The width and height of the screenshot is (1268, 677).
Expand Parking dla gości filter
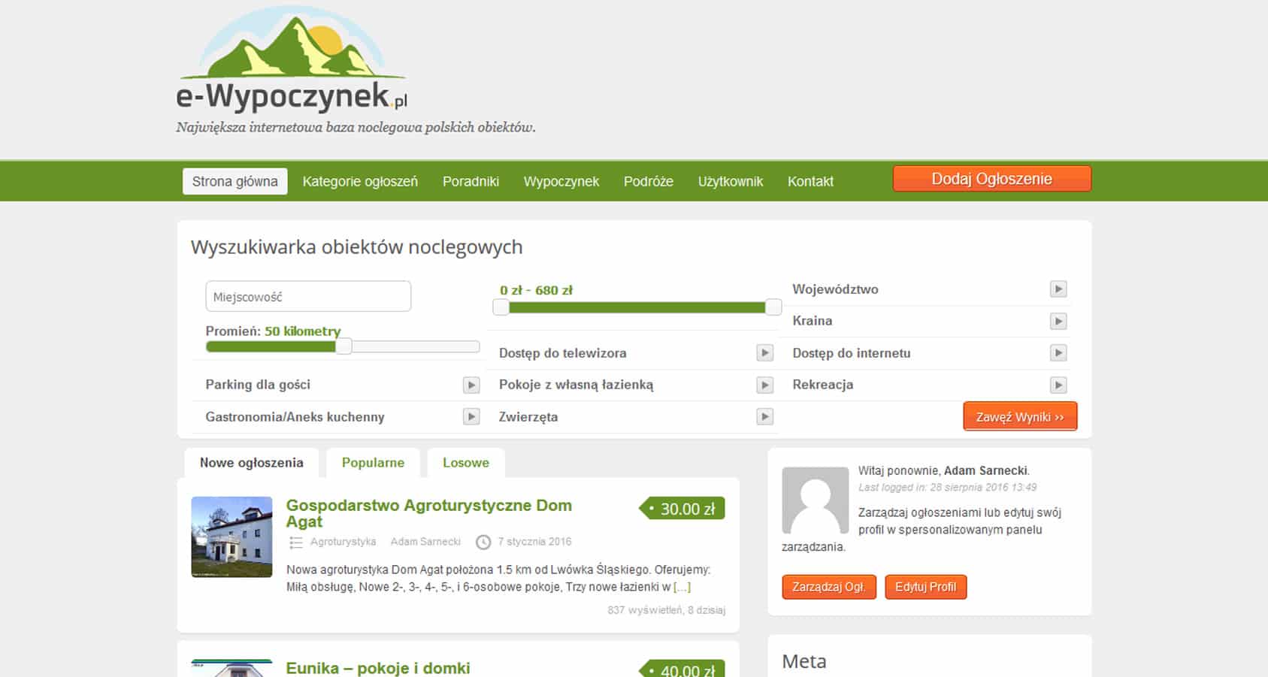pos(471,385)
